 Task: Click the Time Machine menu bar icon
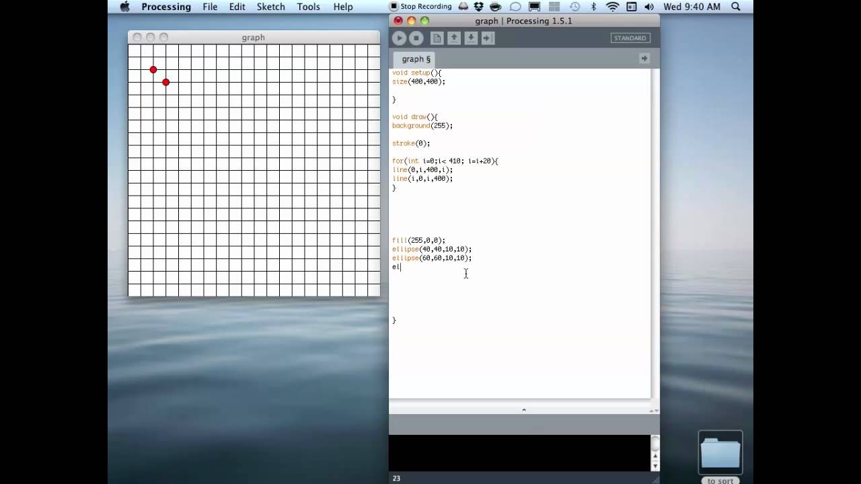point(575,7)
